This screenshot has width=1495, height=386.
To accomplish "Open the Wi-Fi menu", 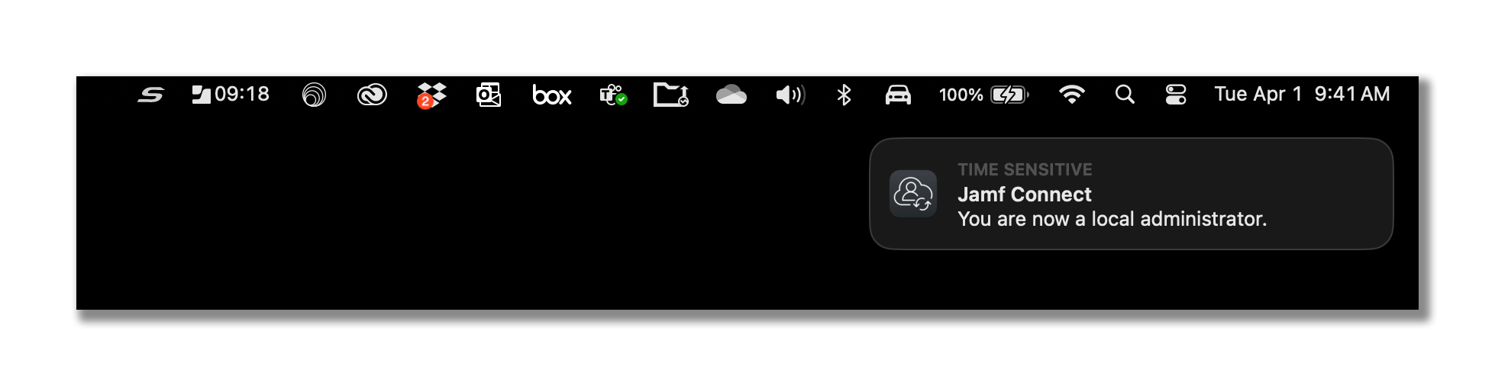I will click(1072, 95).
